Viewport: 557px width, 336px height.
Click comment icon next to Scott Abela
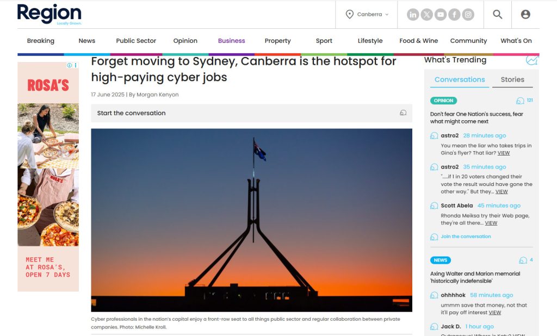(x=434, y=206)
